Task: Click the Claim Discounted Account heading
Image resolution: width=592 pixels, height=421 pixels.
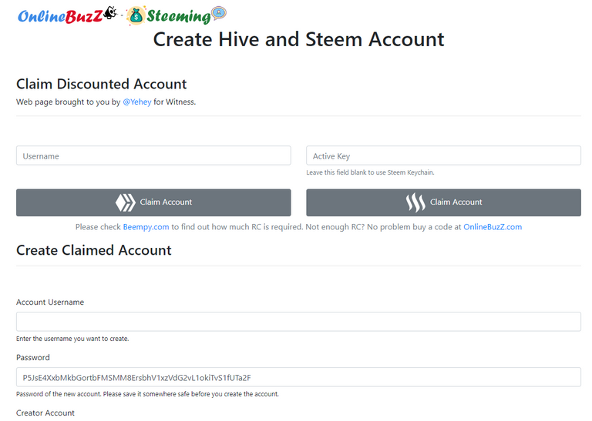Action: pyautogui.click(x=101, y=84)
